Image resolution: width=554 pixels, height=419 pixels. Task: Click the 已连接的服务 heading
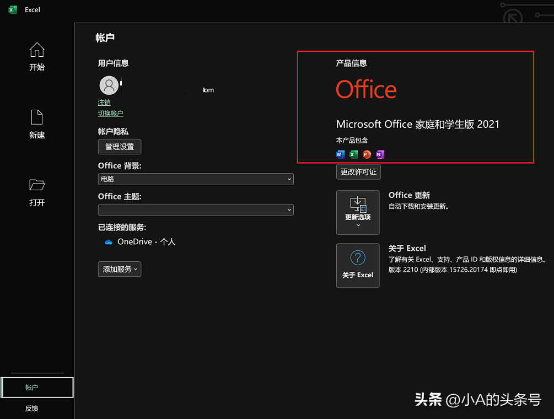coord(122,227)
